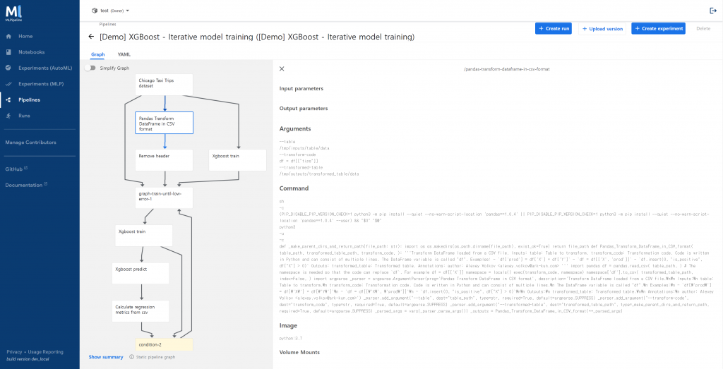This screenshot has height=369, width=723.
Task: Open the Usage Reporting link
Action: tap(44, 352)
